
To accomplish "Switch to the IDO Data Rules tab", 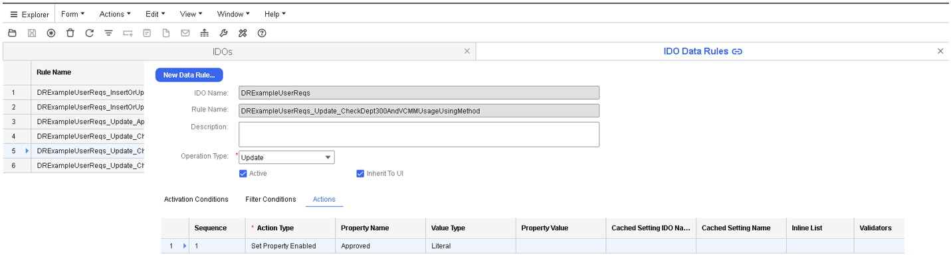I will coord(696,51).
